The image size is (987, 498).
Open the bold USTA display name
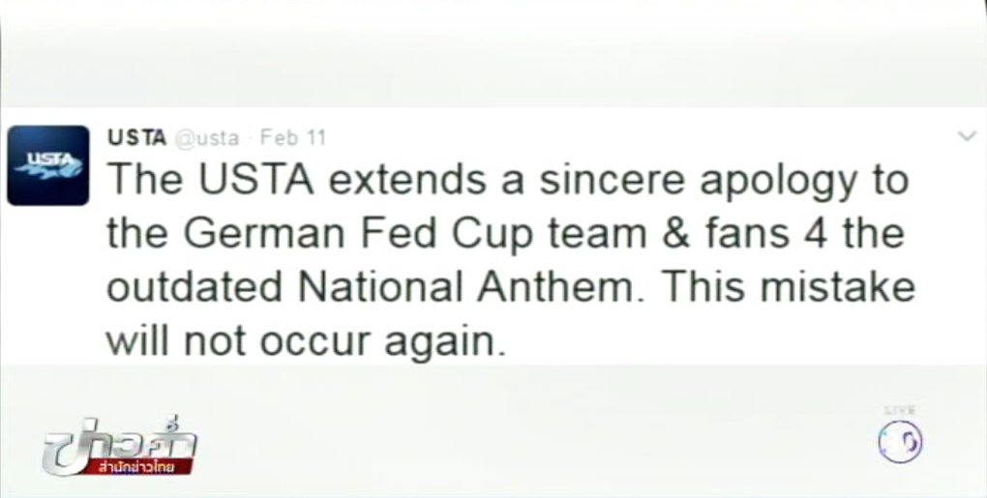pyautogui.click(x=136, y=137)
